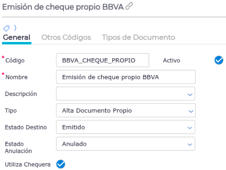The image size is (226, 170).
Task: Focus the Nombre text field
Action: pos(125,77)
